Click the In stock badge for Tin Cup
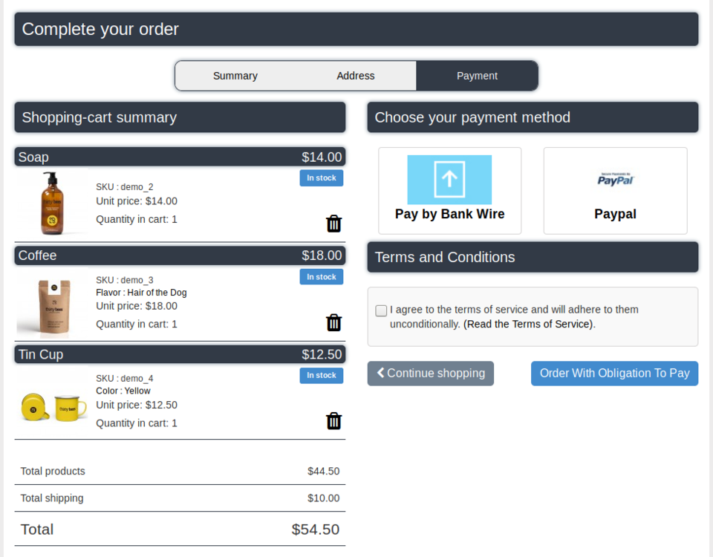The image size is (713, 557). click(x=321, y=375)
